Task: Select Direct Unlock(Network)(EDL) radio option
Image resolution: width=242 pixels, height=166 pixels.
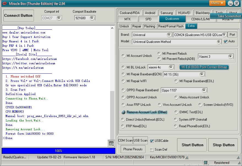Action: (123, 120)
